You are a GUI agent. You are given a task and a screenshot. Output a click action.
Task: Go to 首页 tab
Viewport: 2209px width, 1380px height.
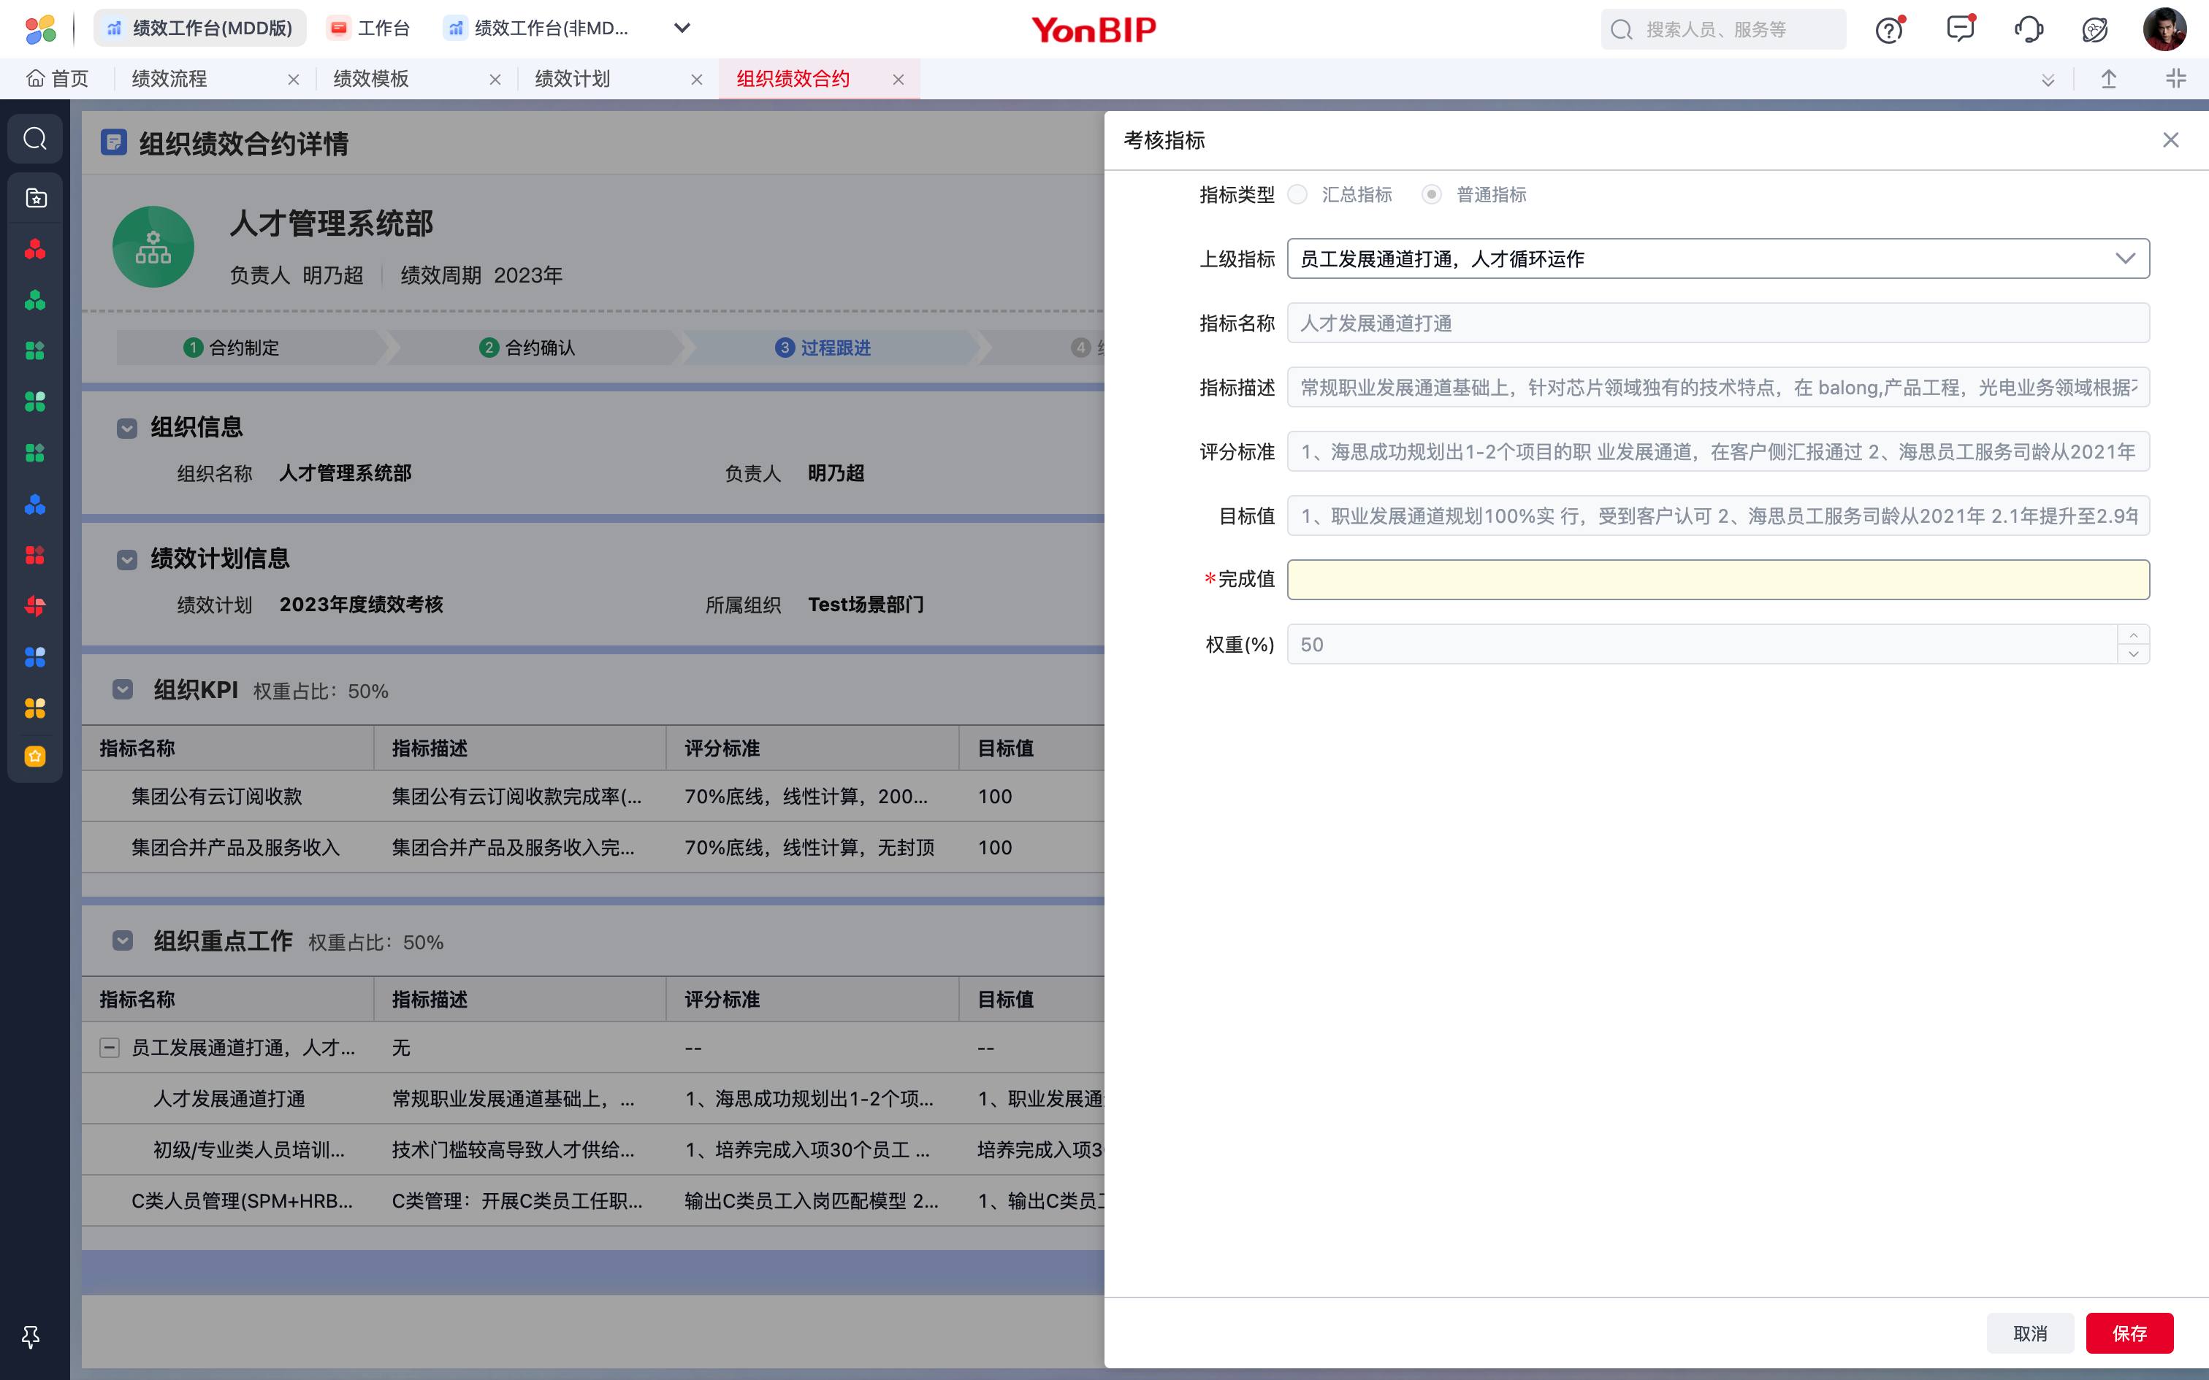[x=58, y=80]
